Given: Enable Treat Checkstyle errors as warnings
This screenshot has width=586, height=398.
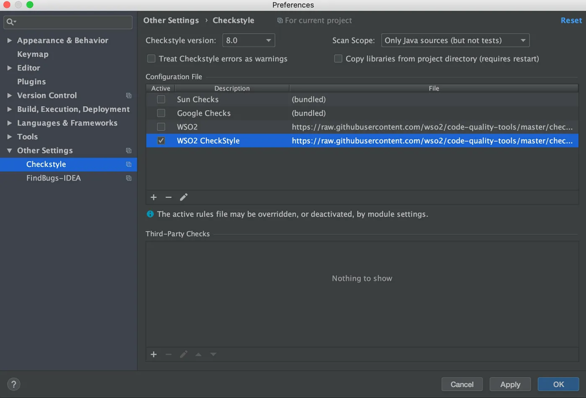Looking at the screenshot, I should [x=151, y=59].
